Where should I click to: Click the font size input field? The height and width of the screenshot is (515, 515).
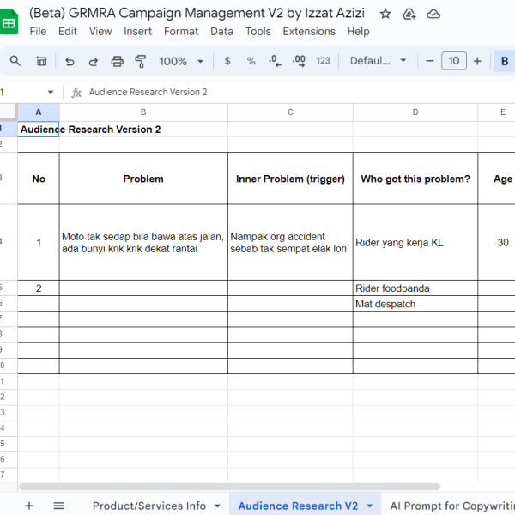point(453,61)
